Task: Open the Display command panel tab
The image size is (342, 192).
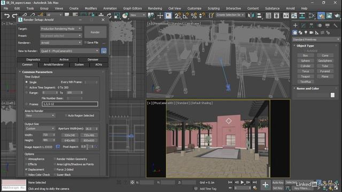Action: 328,26
